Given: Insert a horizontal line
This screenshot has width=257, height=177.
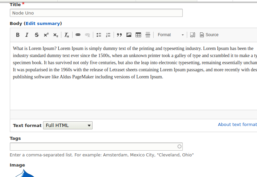Looking at the screenshot, I should coord(148,35).
